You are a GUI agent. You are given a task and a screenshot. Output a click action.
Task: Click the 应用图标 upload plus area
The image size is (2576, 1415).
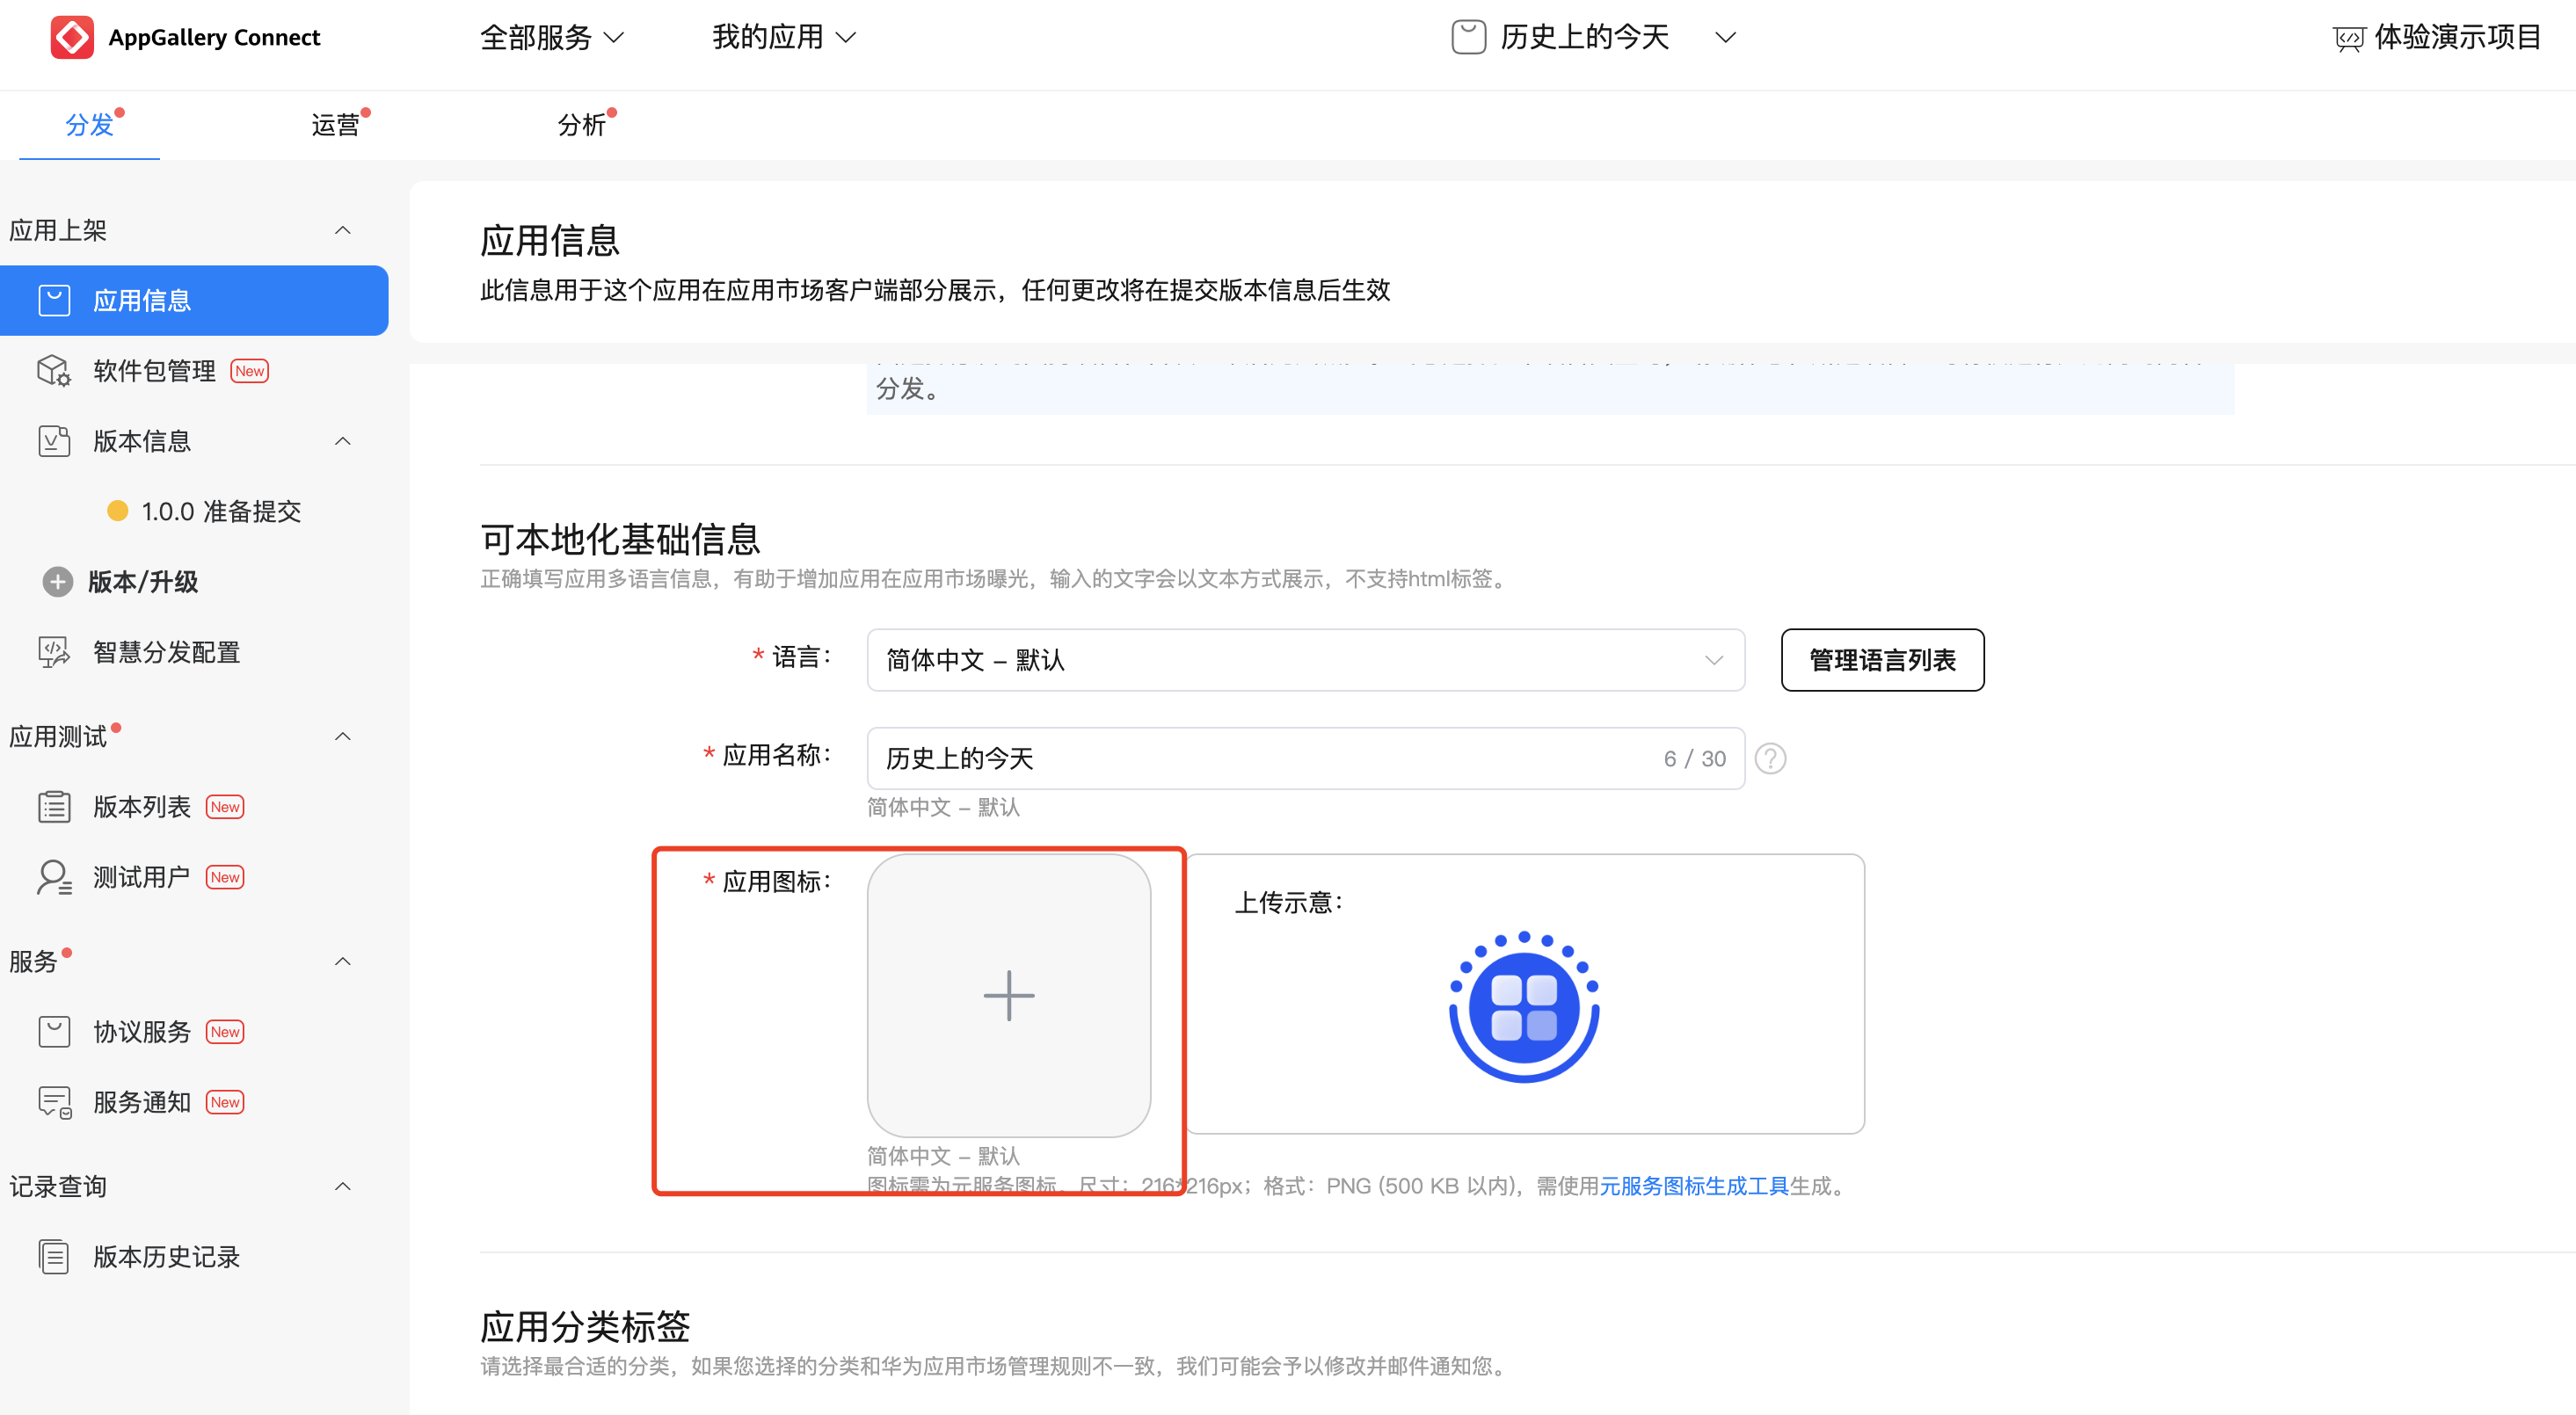pyautogui.click(x=1008, y=995)
